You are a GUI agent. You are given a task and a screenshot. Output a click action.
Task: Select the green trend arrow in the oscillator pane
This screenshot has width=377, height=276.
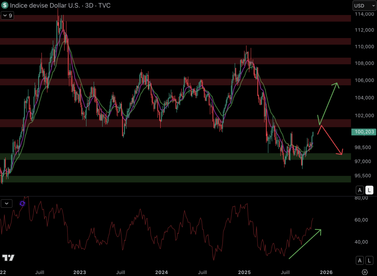(x=305, y=244)
